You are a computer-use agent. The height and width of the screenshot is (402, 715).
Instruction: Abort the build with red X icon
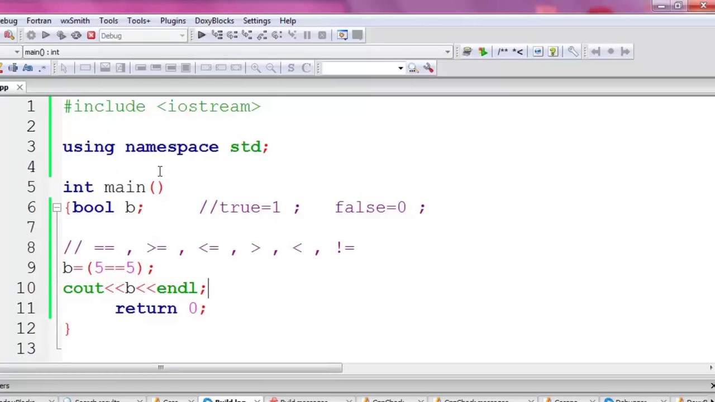(x=91, y=35)
